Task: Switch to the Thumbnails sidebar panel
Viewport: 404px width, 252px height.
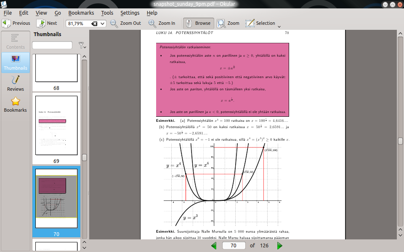Action: click(16, 63)
